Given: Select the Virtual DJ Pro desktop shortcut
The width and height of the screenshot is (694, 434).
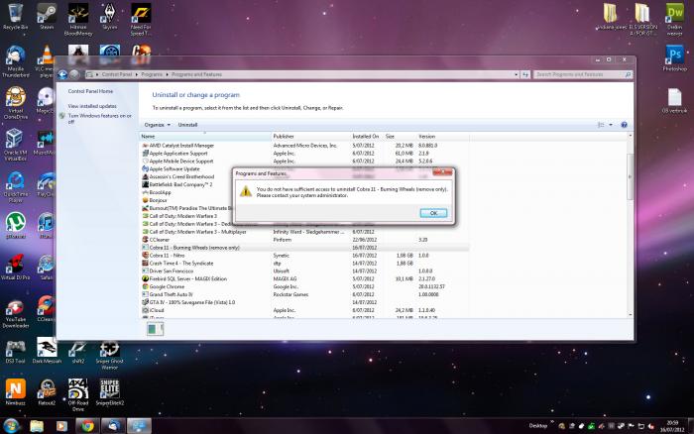Looking at the screenshot, I should click(16, 268).
